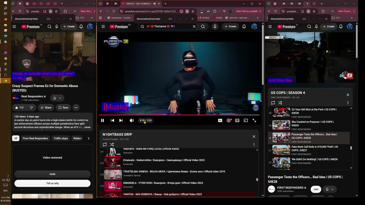Open the NGMail bookmark
Viewport: 365px width, 205px height.
pyautogui.click(x=204, y=18)
